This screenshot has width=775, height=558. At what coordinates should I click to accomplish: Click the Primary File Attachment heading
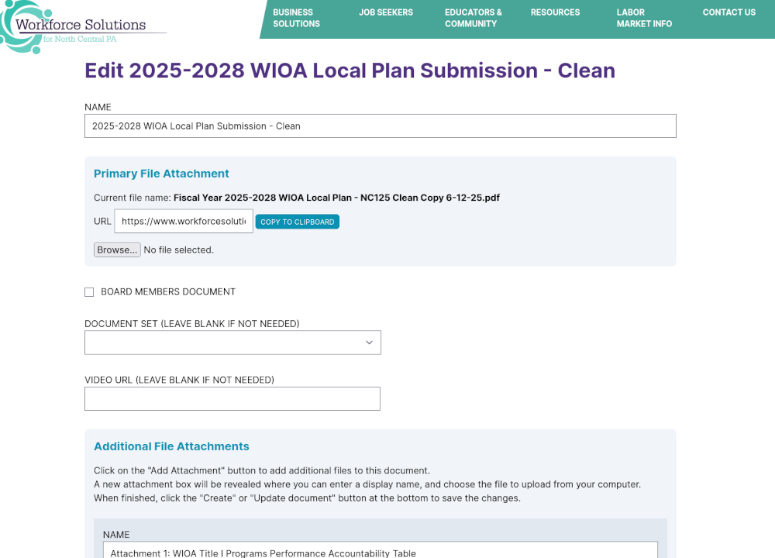161,174
